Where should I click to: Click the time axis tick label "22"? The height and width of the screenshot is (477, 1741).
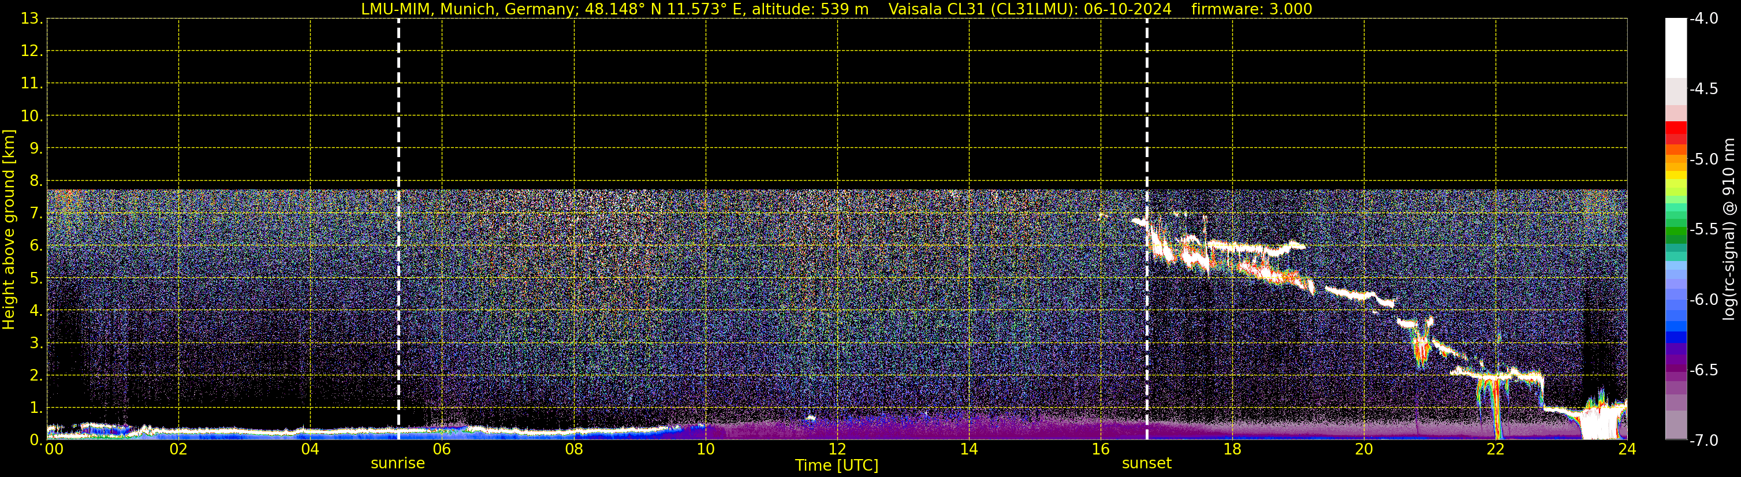click(1496, 449)
